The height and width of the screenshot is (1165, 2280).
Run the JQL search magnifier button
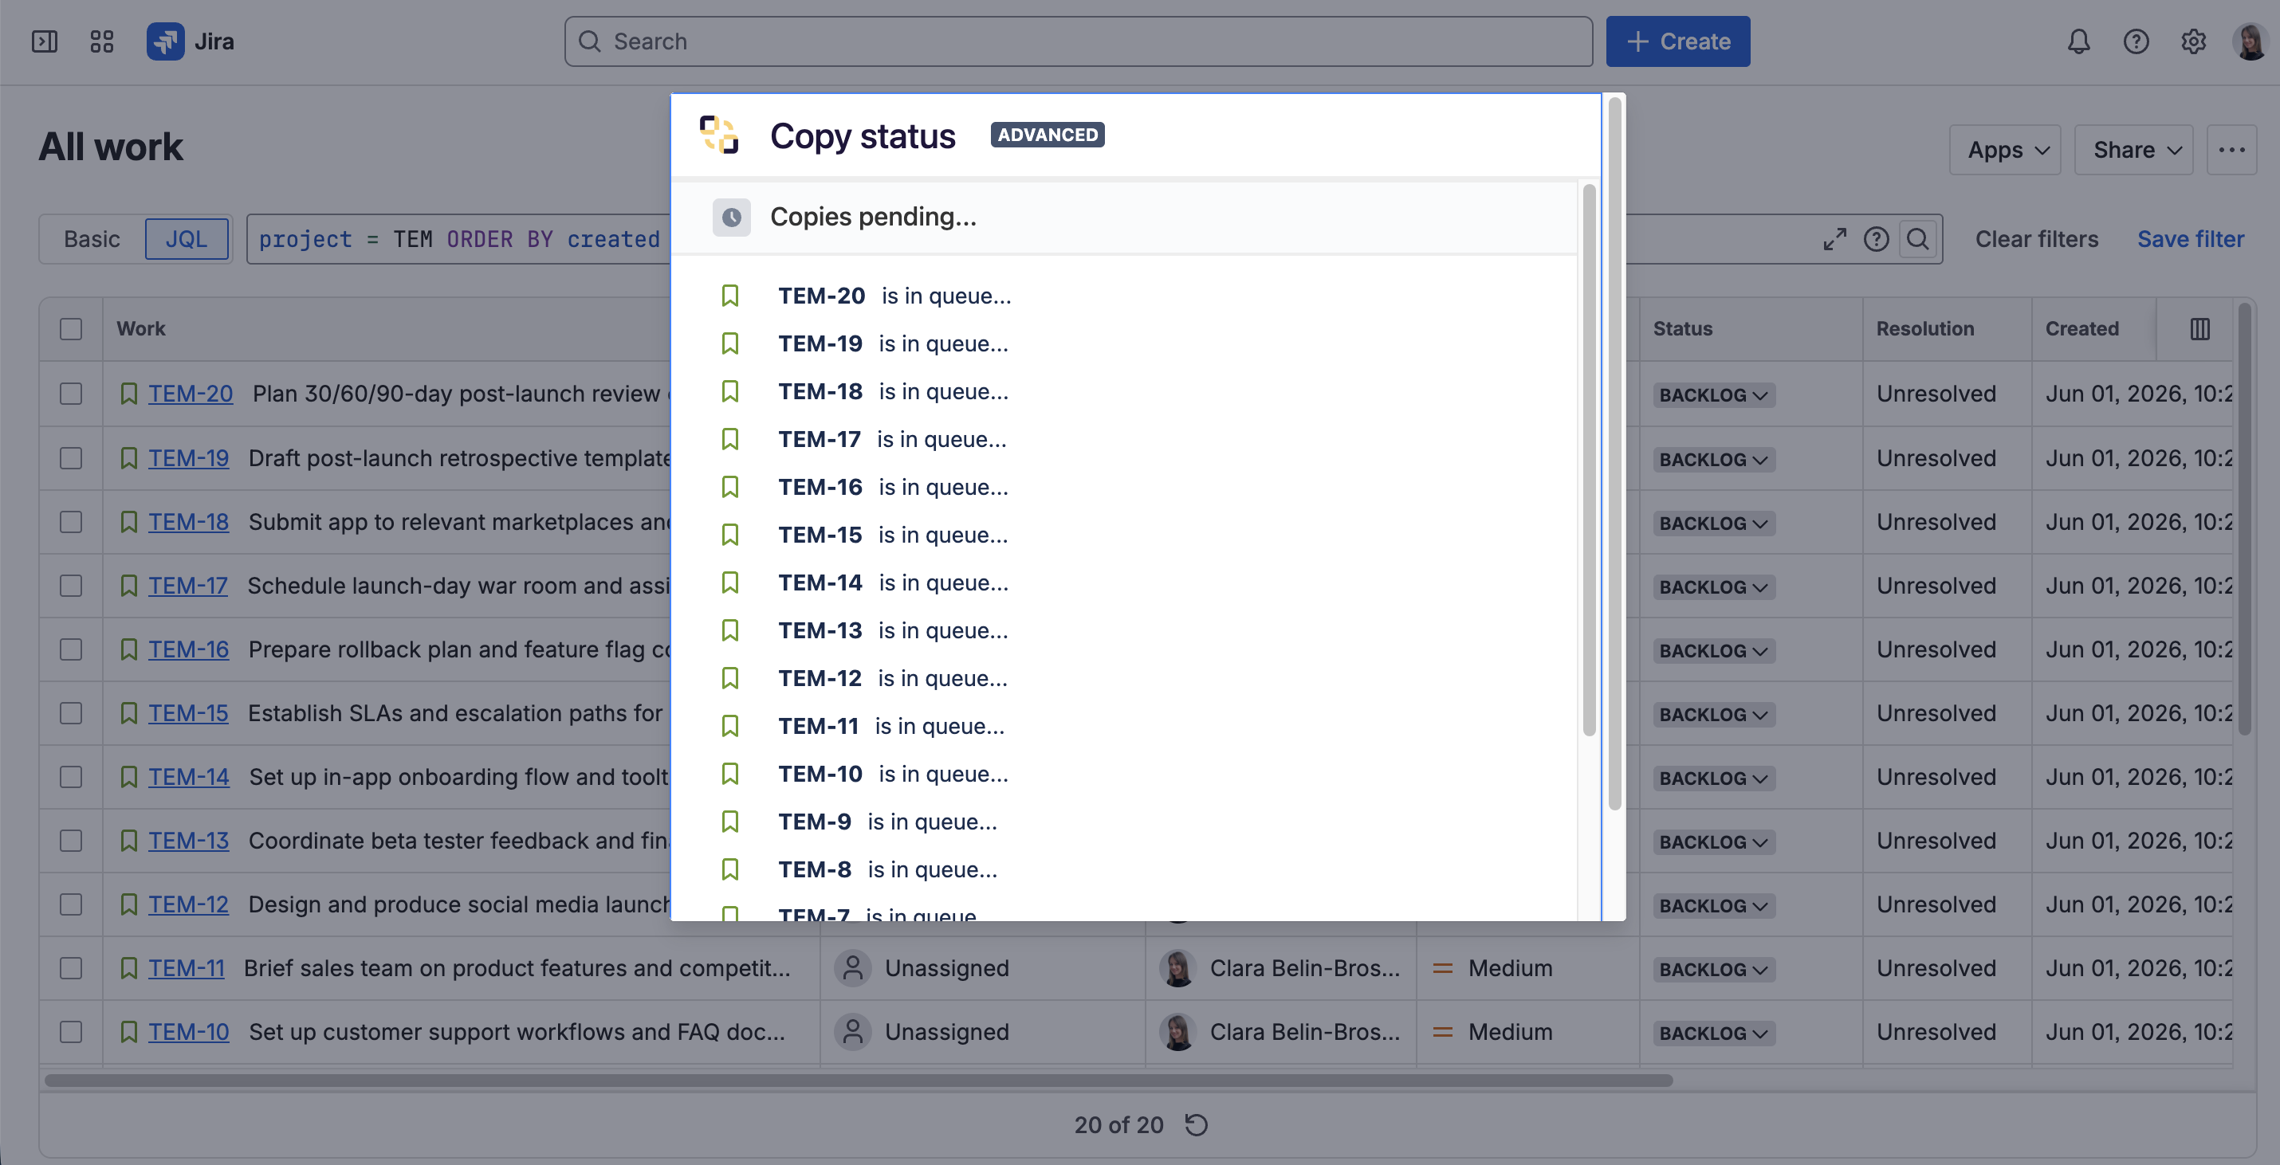[x=1917, y=239]
